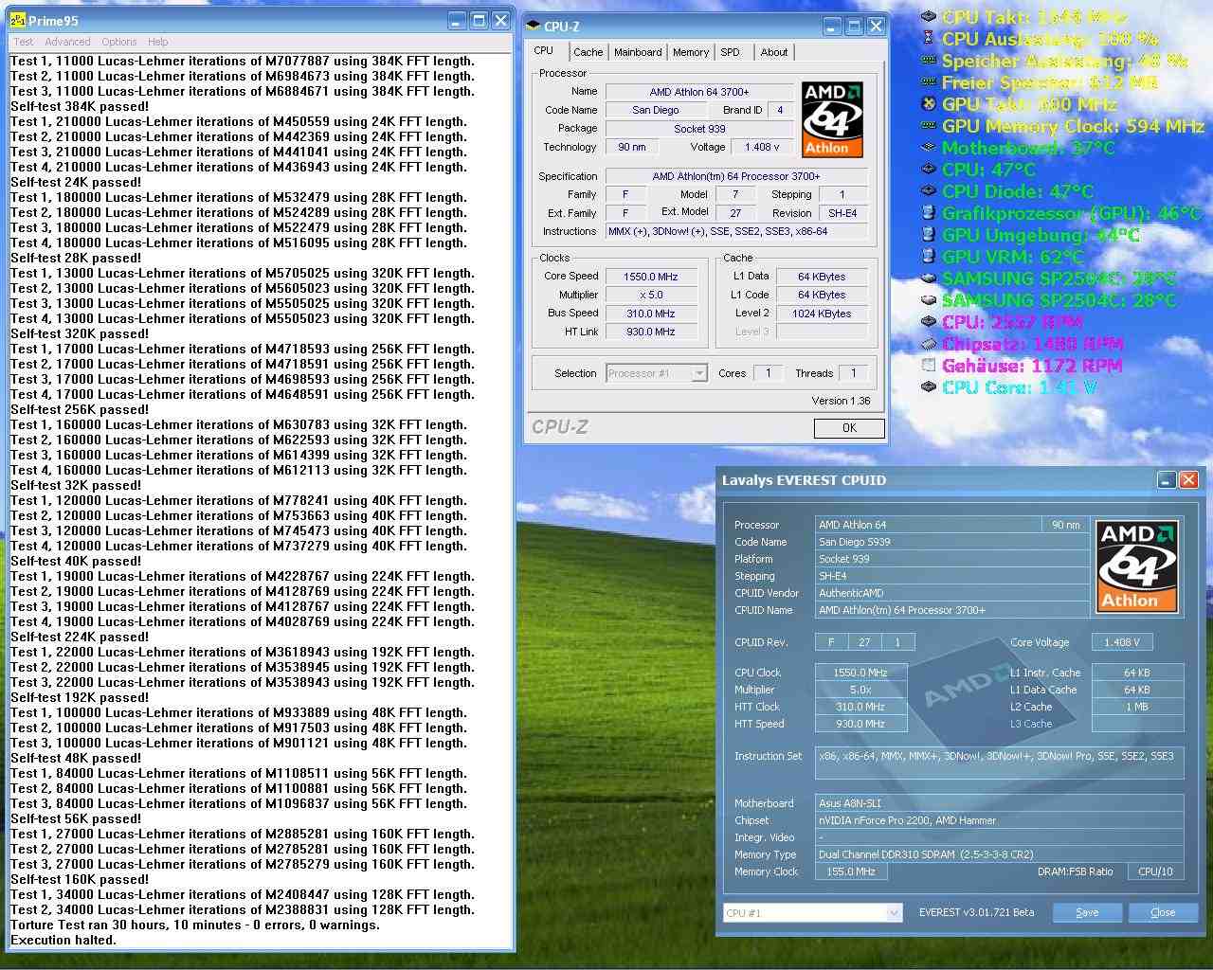Click the Package field Socket 939 in CPU-Z

click(x=699, y=129)
